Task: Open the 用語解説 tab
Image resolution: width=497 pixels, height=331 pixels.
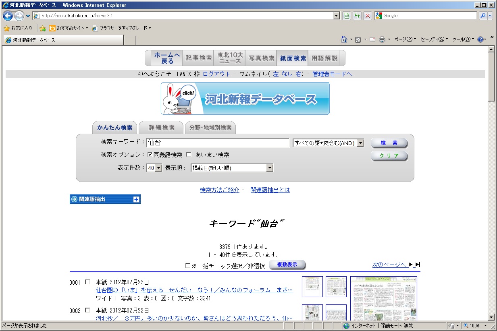Action: point(324,58)
